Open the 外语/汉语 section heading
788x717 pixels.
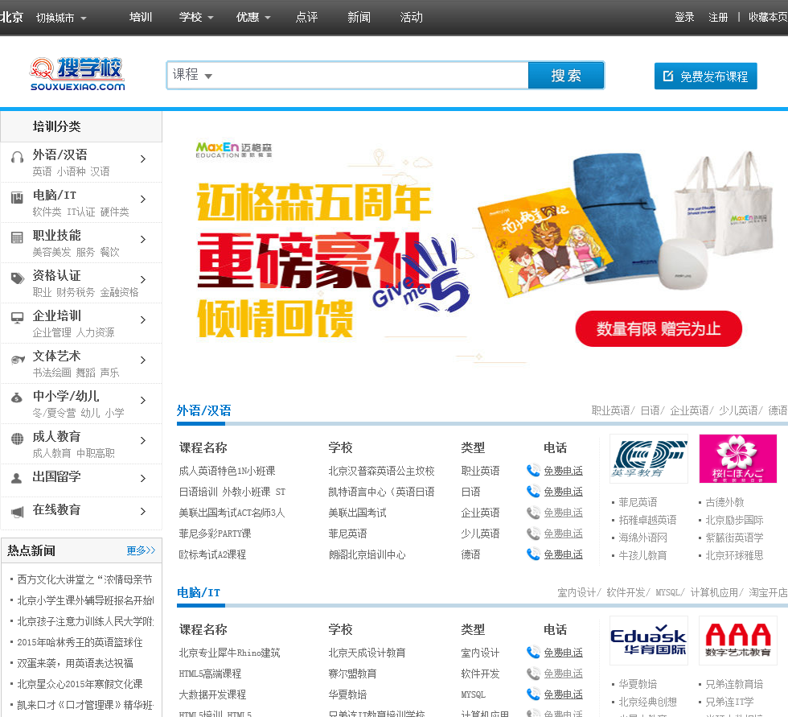(x=203, y=410)
